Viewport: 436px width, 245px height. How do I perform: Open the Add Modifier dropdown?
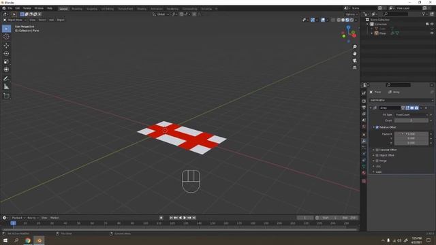pyautogui.click(x=401, y=100)
